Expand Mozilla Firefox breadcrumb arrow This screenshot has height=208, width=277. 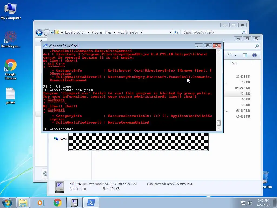tap(141, 32)
